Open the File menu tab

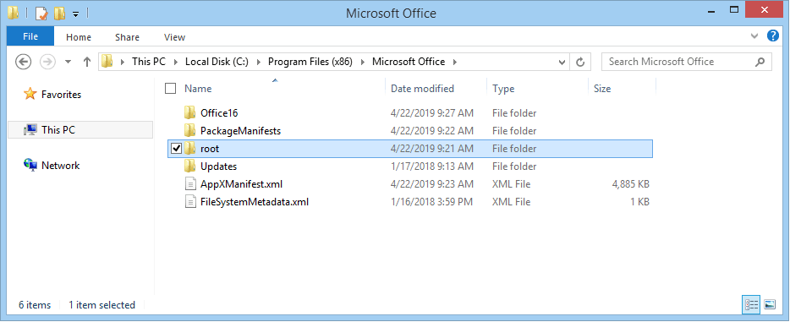(30, 36)
